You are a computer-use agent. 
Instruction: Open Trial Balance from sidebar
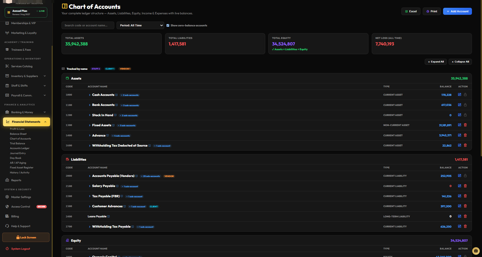17,144
